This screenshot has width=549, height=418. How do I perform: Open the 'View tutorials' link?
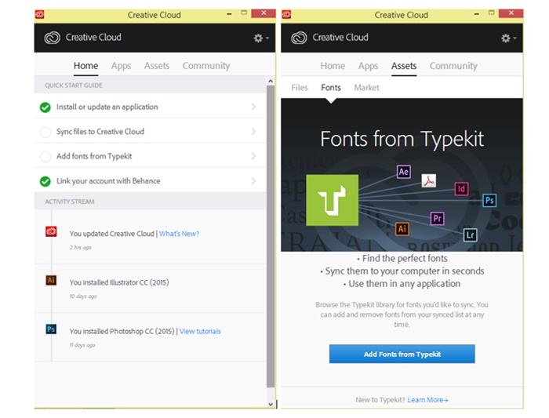pyautogui.click(x=200, y=331)
